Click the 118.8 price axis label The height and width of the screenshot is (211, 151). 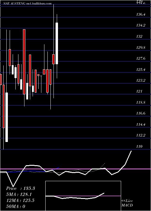coord(141,102)
